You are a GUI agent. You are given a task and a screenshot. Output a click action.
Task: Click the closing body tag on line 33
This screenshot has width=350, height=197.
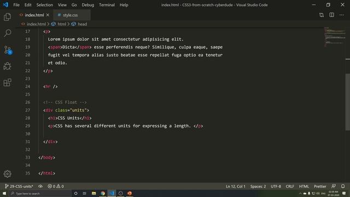tap(46, 158)
